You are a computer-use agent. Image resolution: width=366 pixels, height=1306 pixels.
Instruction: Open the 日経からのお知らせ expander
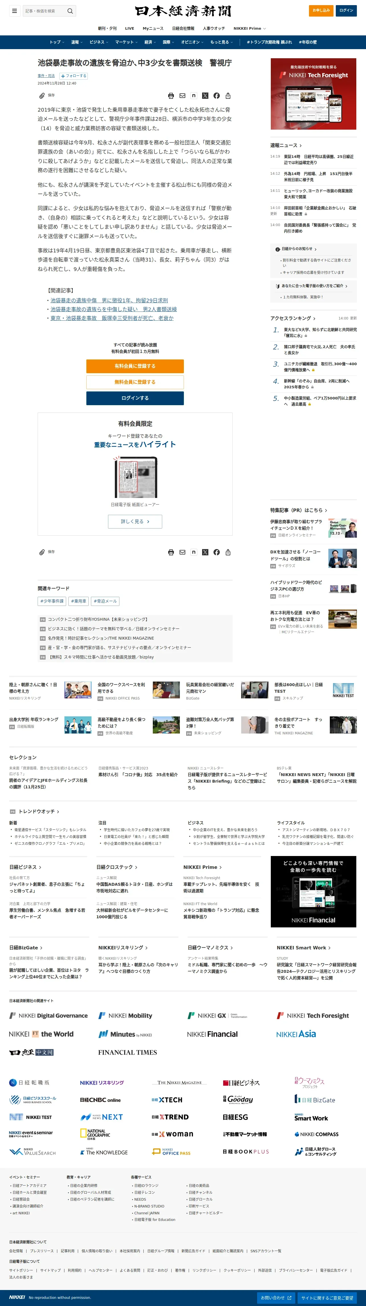tap(296, 249)
